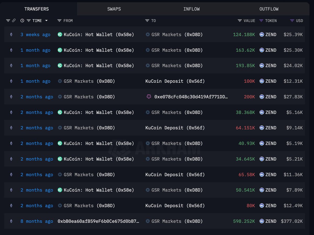314x235 pixels.
Task: Toggle the TIME sort arrow
Action: coord(46,21)
